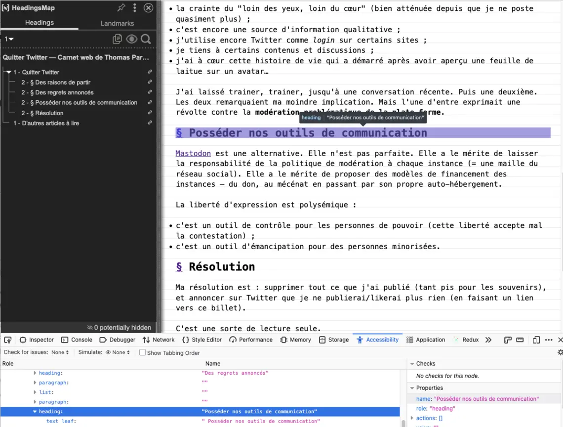Click the link icon beside Résolution heading
563x427 pixels.
coord(150,113)
